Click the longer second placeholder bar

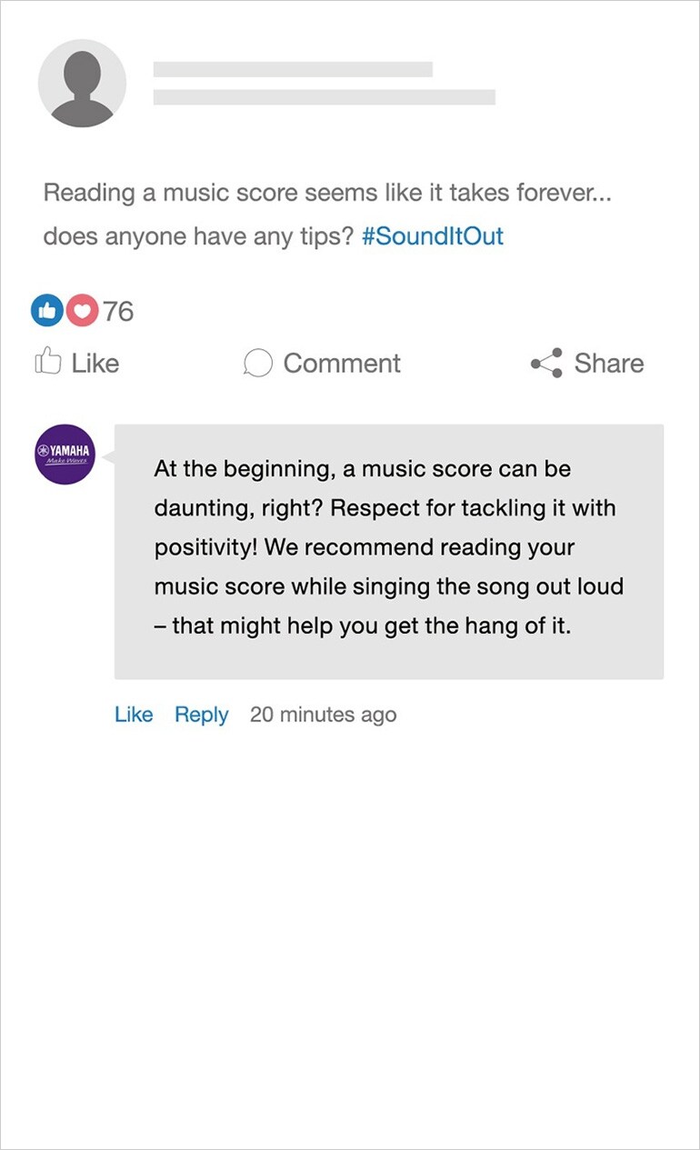pyautogui.click(x=324, y=97)
